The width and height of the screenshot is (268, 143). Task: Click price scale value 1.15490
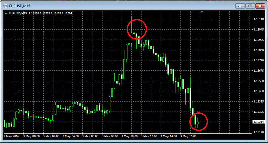click(x=258, y=91)
